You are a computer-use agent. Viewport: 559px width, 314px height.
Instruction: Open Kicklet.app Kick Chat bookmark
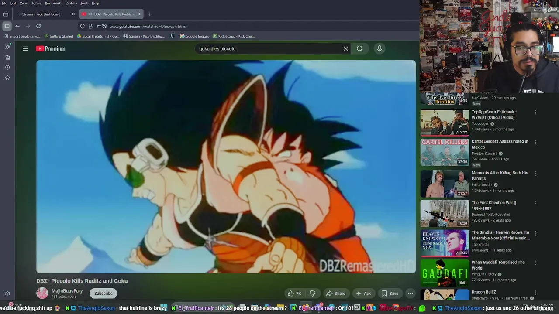pos(234,36)
